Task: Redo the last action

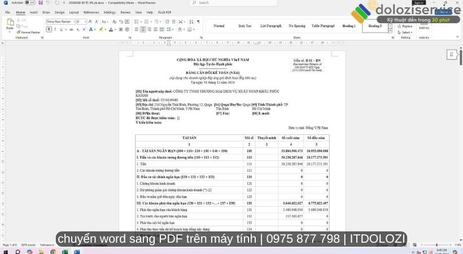Action: [57, 3]
